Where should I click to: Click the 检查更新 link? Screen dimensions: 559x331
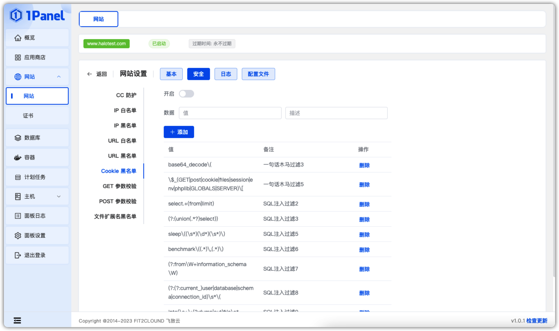pyautogui.click(x=537, y=321)
